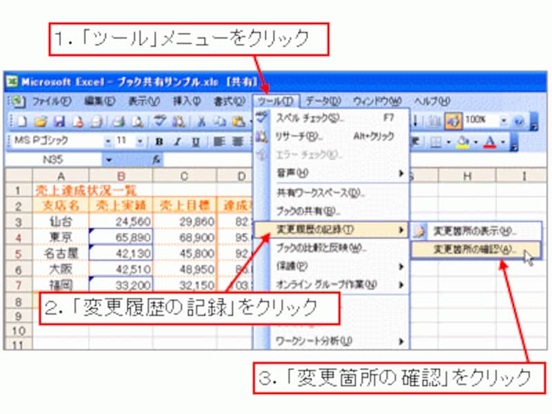This screenshot has height=414, width=552.
Task: Save the workbook with the floppy disk icon
Action: (59, 121)
